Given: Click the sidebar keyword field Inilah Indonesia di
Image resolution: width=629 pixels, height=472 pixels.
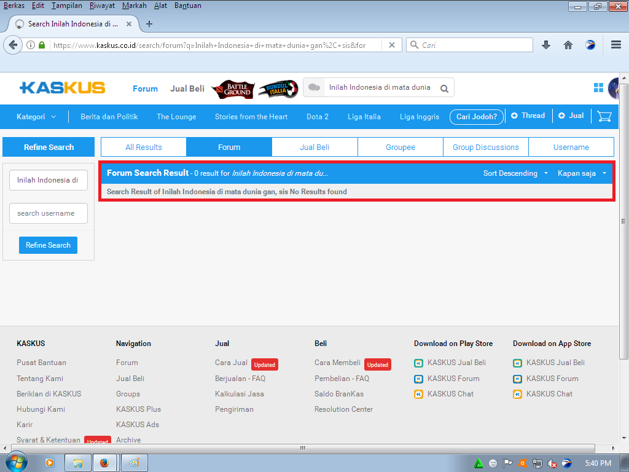Looking at the screenshot, I should 49,180.
